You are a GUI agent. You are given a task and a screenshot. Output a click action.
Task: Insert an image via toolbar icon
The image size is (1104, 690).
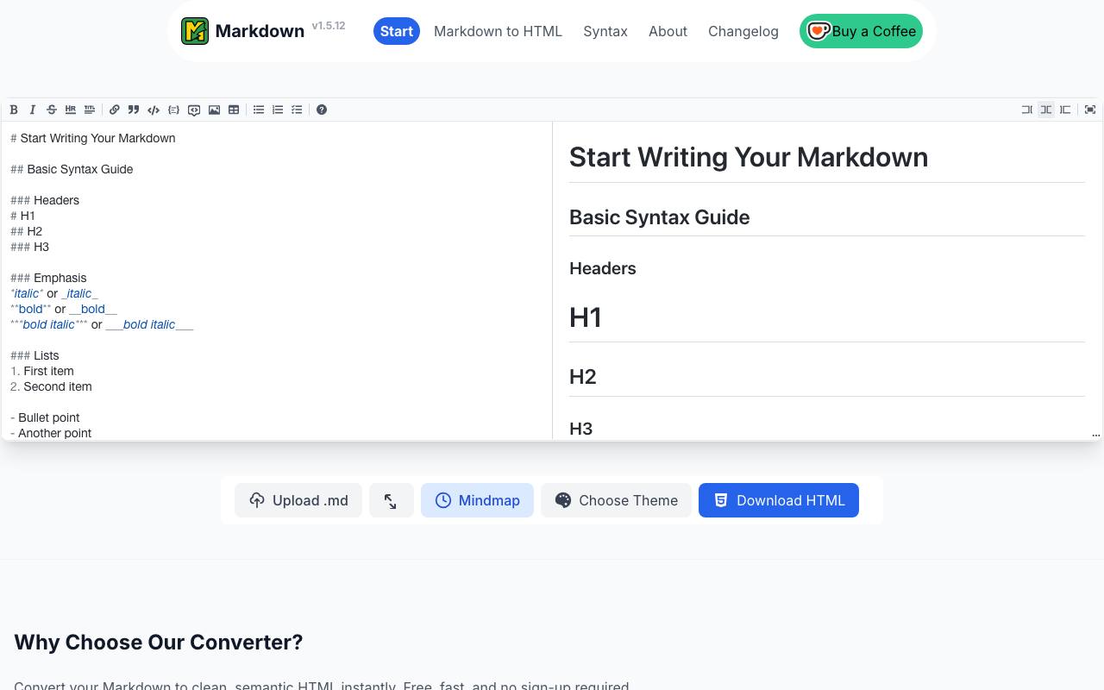pyautogui.click(x=214, y=110)
